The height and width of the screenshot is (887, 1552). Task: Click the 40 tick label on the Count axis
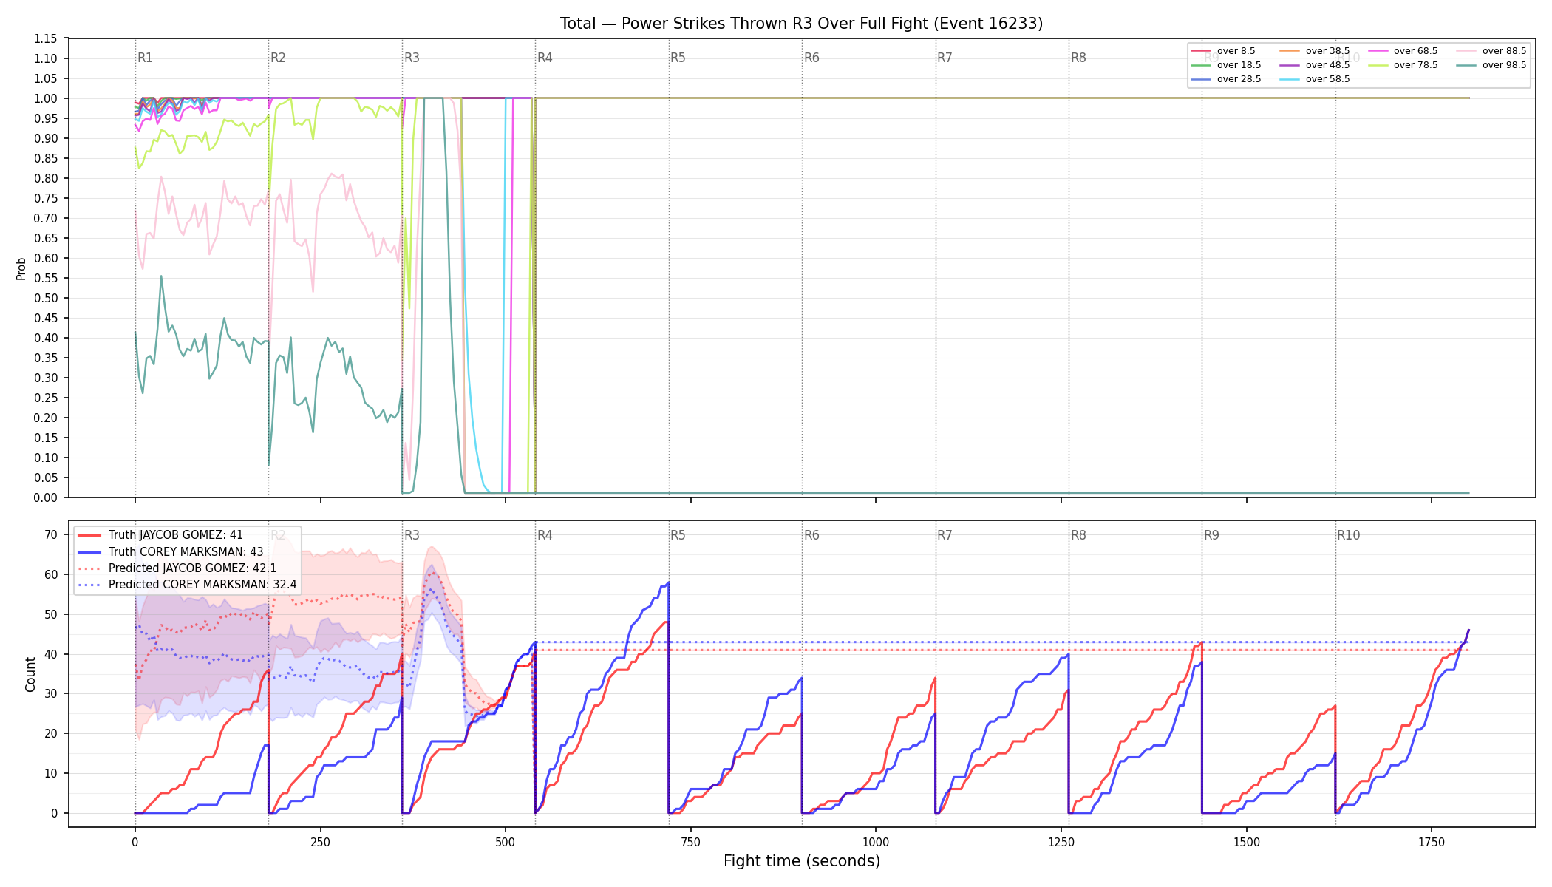point(51,654)
